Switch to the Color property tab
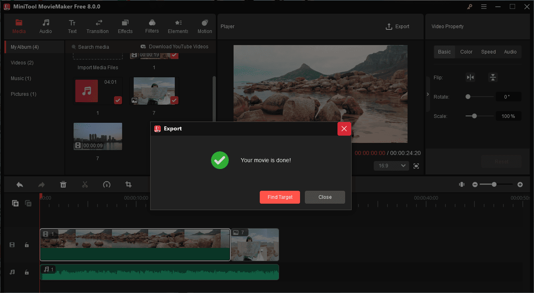This screenshot has width=534, height=293. coord(466,52)
